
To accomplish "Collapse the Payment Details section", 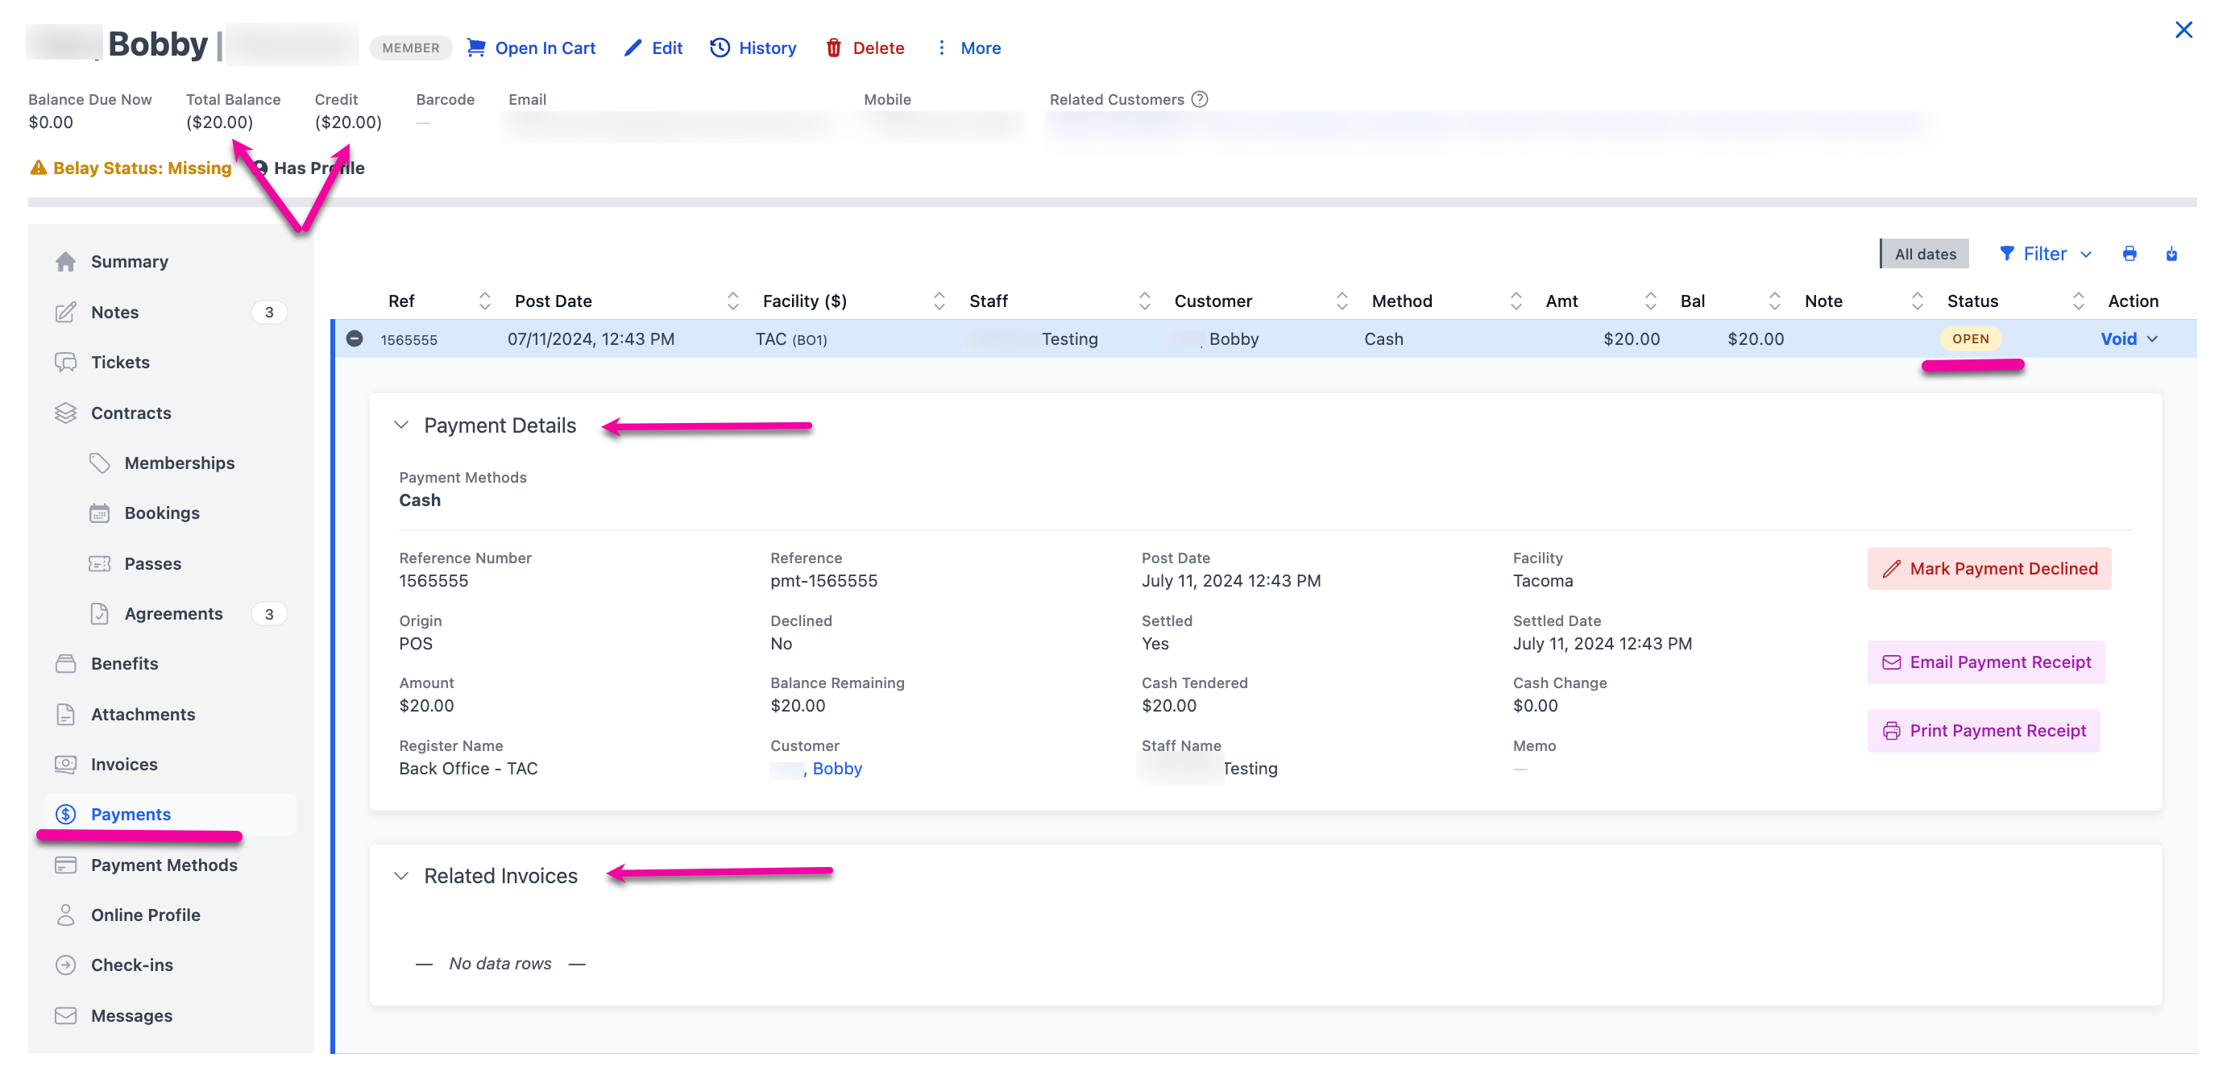I will click(401, 425).
